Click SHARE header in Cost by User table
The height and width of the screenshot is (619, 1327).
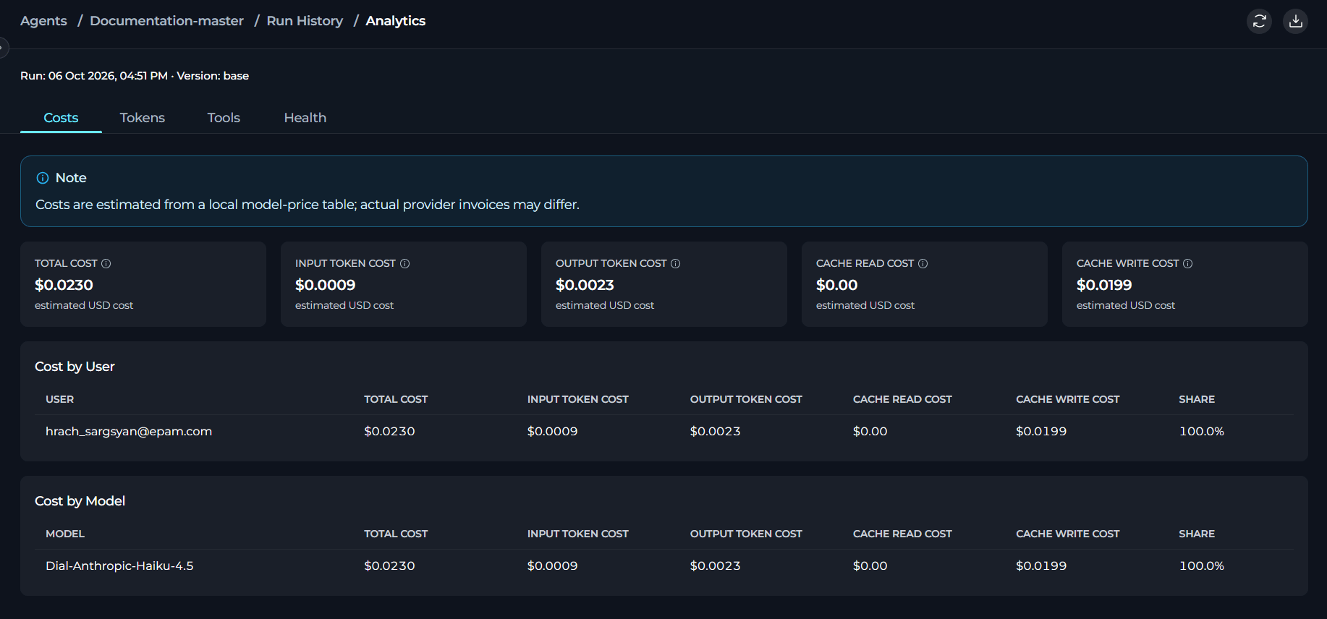(1197, 399)
